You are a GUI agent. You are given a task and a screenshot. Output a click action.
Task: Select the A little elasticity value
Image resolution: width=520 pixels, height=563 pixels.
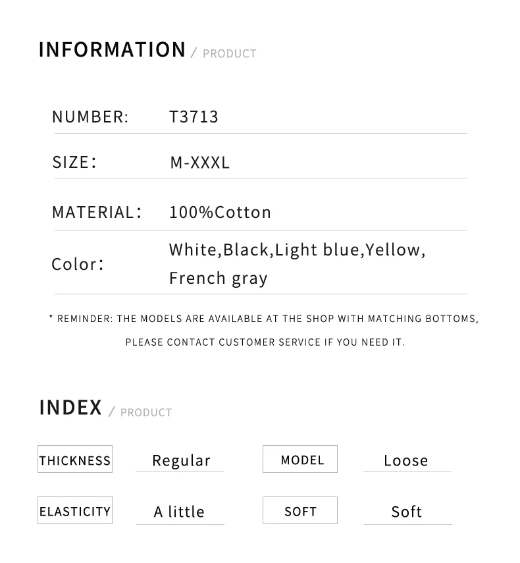179,512
